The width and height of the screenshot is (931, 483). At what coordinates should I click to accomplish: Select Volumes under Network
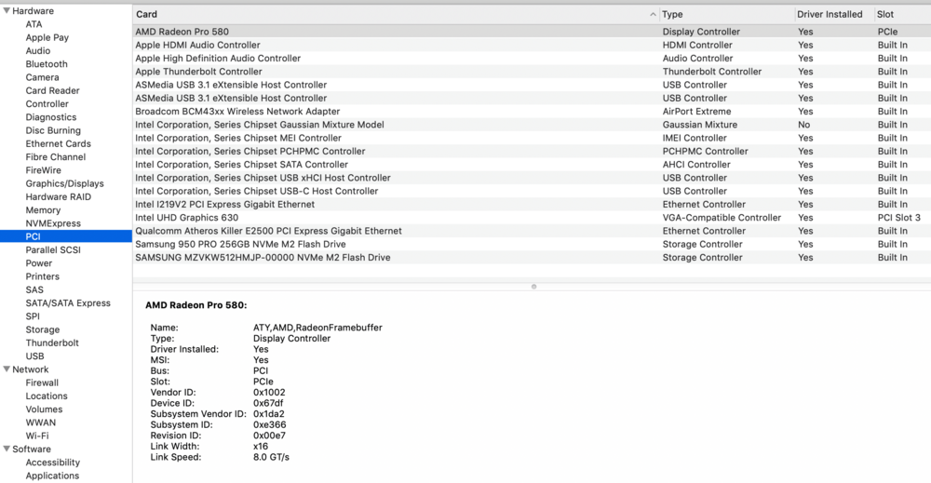click(x=44, y=409)
